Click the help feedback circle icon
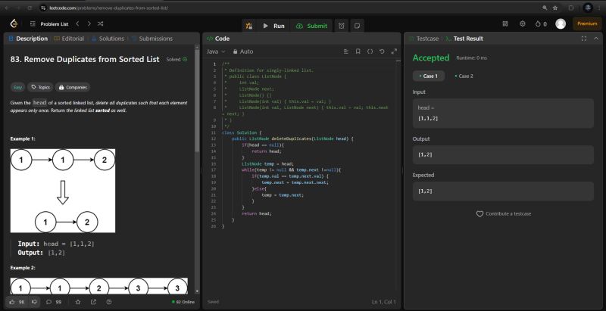Screen dimensions: 606x311 point(109,302)
